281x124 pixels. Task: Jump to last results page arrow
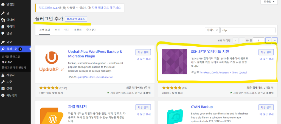point(275,41)
